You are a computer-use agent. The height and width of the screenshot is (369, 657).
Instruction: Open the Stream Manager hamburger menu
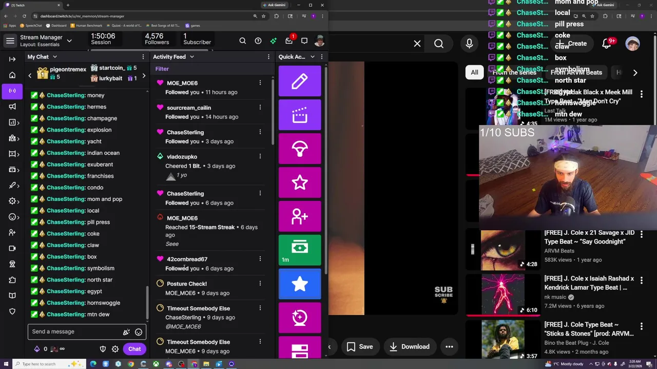click(x=10, y=40)
